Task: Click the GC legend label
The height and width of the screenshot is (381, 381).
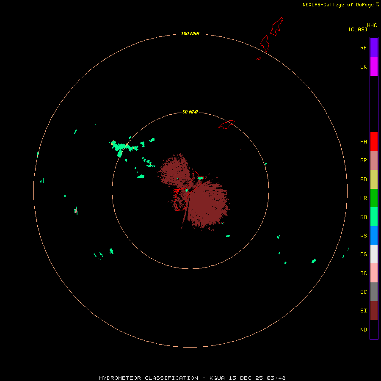Action: coord(363,292)
